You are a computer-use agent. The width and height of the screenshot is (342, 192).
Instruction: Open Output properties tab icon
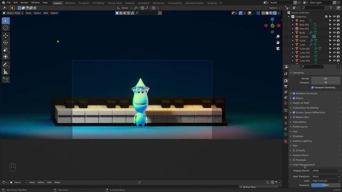point(286,86)
